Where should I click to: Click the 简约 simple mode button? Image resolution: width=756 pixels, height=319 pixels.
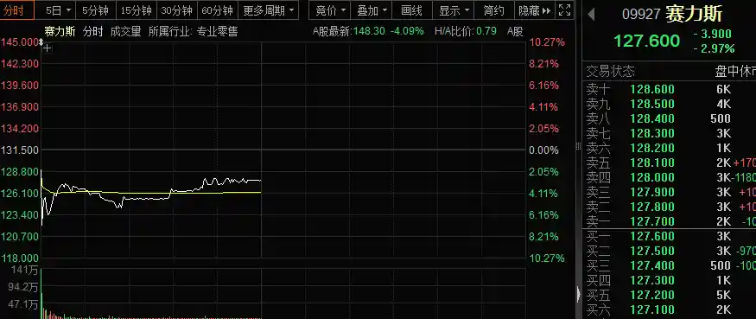tap(494, 10)
